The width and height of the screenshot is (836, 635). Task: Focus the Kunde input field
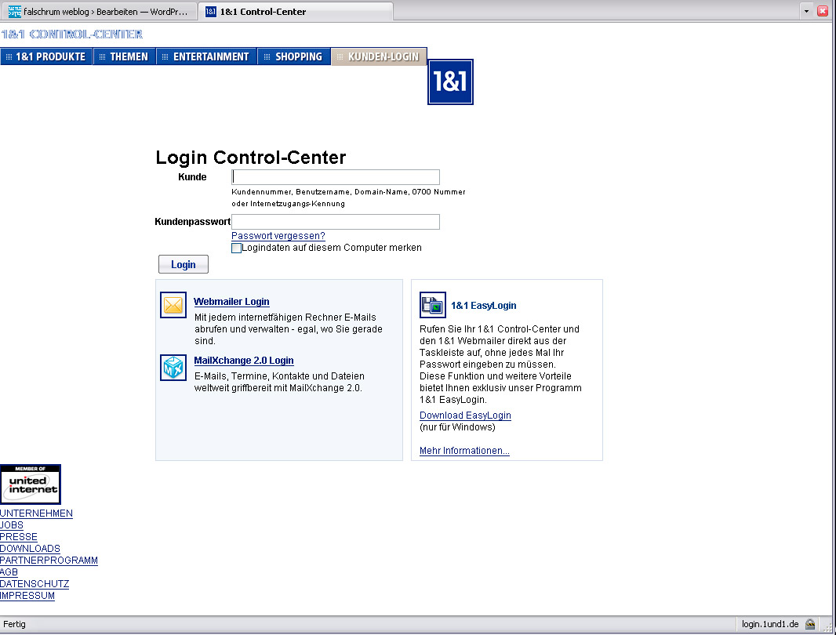click(336, 177)
